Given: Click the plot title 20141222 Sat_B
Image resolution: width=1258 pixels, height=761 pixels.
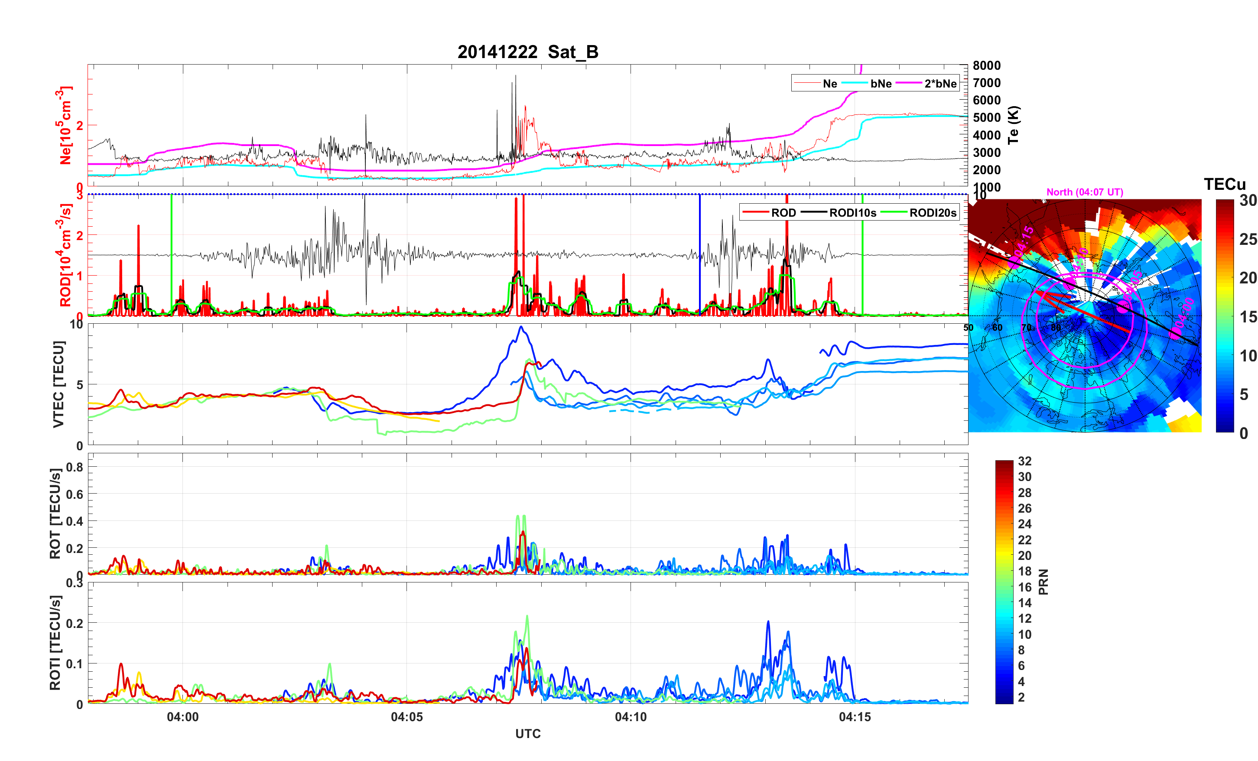Looking at the screenshot, I should [x=527, y=52].
